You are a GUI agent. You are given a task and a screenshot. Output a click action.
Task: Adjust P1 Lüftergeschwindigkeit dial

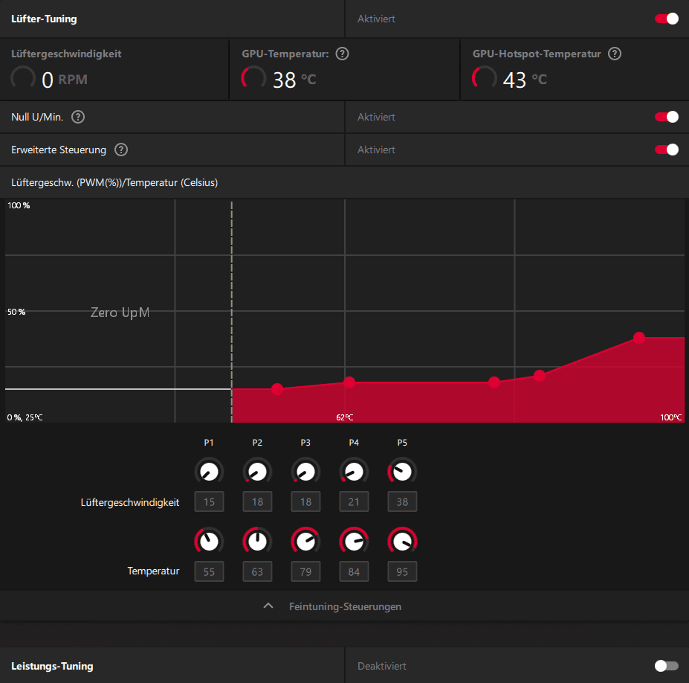point(209,472)
